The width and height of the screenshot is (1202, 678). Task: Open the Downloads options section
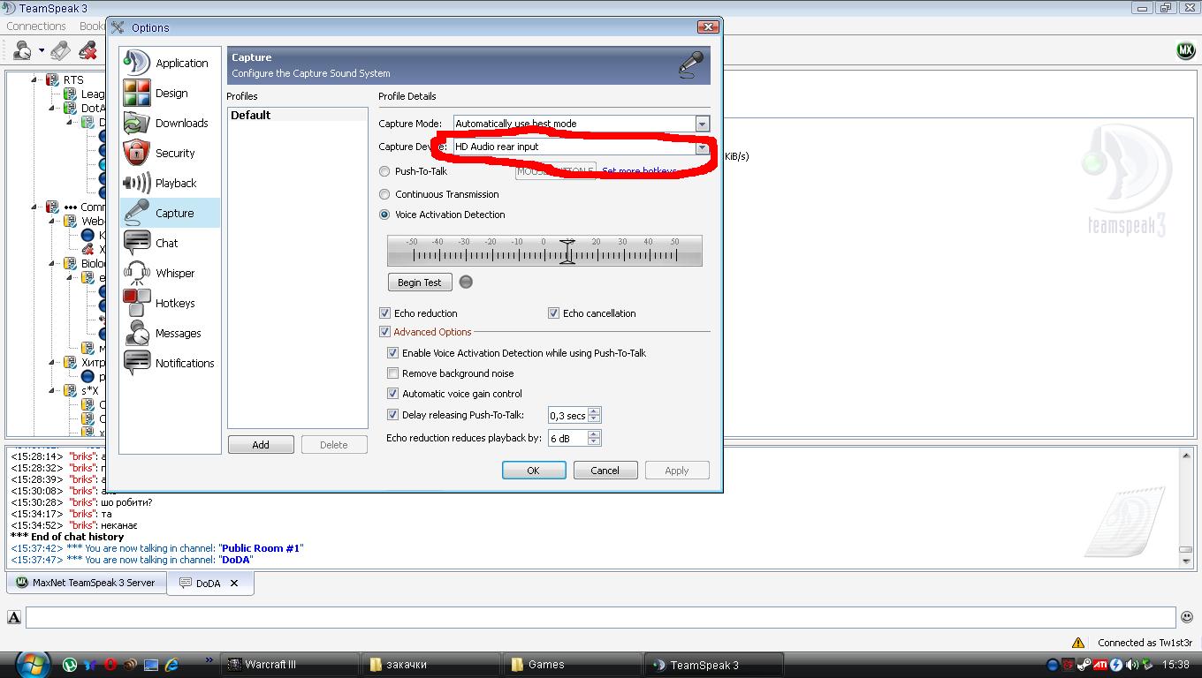[x=170, y=123]
